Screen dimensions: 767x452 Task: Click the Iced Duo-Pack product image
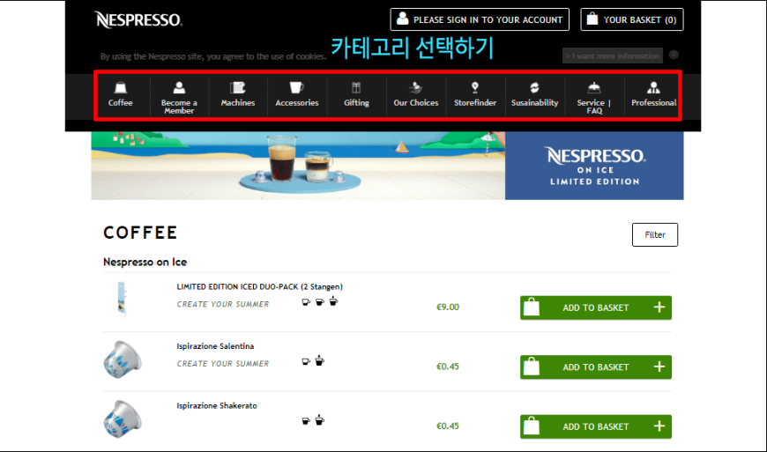coord(122,299)
